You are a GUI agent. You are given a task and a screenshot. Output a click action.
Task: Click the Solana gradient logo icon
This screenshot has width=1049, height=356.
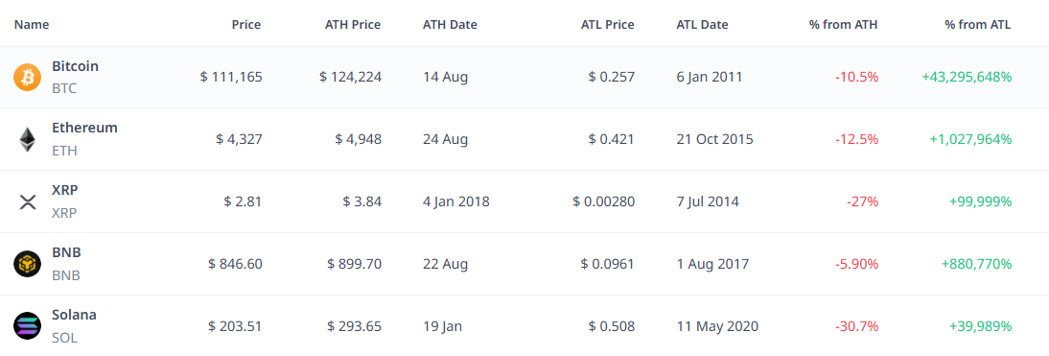click(28, 326)
